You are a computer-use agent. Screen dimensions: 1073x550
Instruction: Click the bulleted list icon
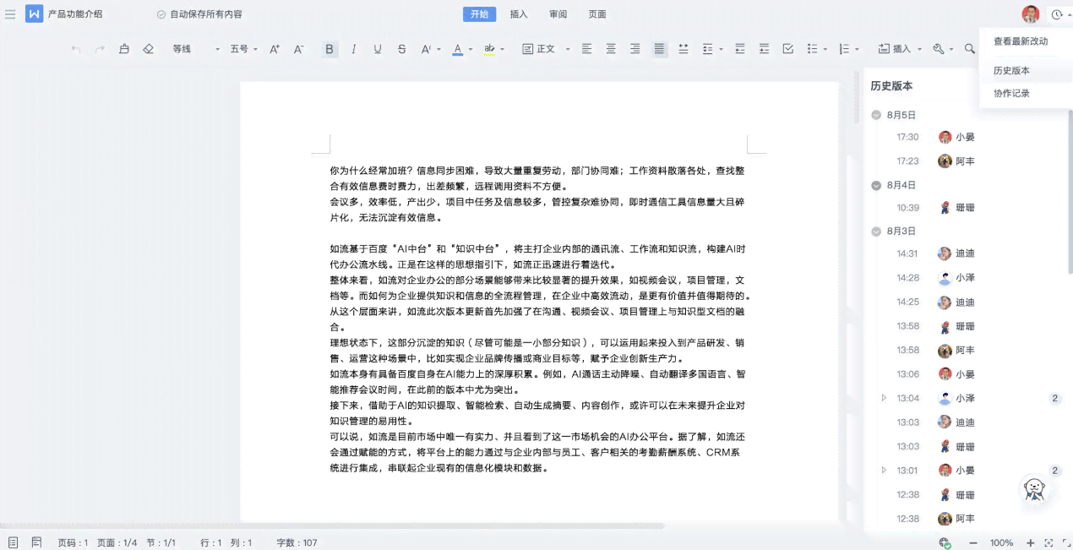[x=813, y=49]
